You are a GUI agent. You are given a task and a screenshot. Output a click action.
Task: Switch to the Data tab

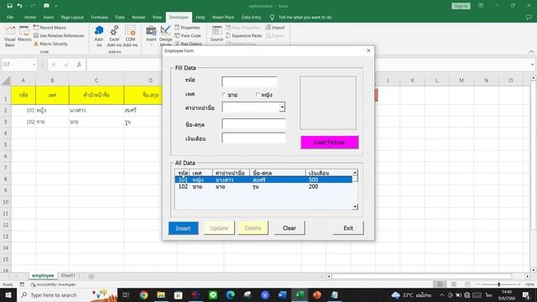coord(120,17)
